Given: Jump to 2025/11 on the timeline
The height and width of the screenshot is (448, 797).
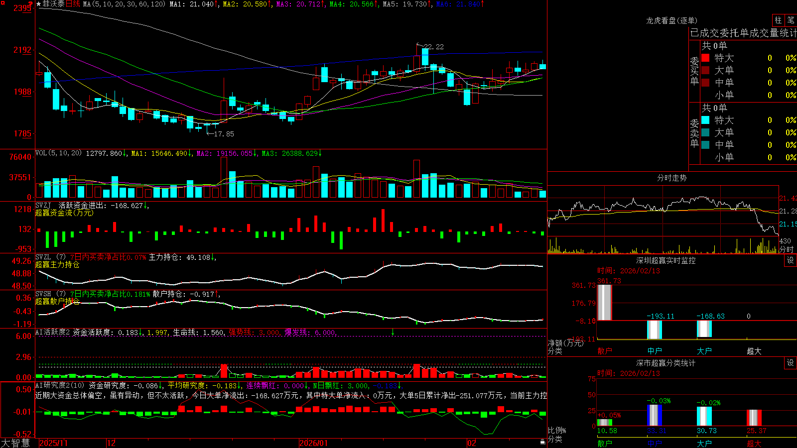Looking at the screenshot, I should coord(53,443).
